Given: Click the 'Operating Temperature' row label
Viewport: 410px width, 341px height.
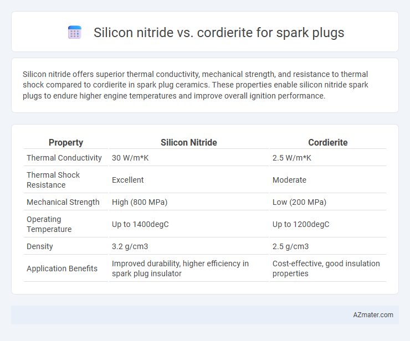Looking at the screenshot, I should 49,224.
